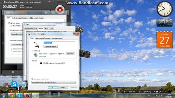This screenshot has width=175, height=98.
Task: Open the volume speaker tray icon
Action: (x=162, y=96)
